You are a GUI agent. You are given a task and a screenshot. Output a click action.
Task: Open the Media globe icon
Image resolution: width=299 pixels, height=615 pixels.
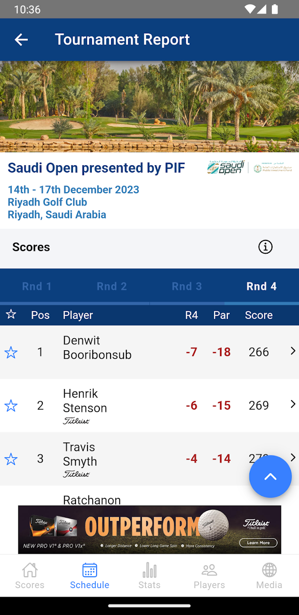point(269,570)
